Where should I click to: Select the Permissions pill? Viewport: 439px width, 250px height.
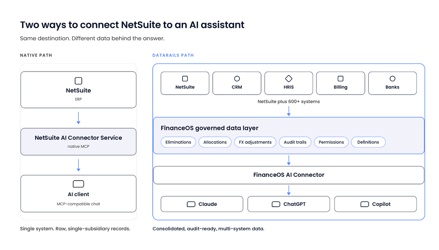point(331,142)
